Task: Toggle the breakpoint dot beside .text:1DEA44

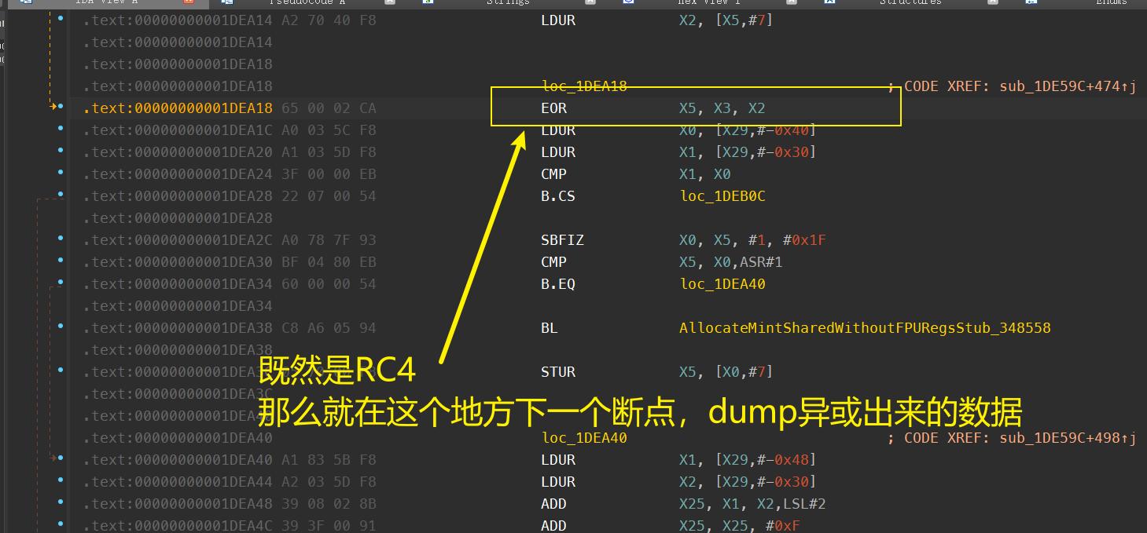Action: tap(60, 481)
